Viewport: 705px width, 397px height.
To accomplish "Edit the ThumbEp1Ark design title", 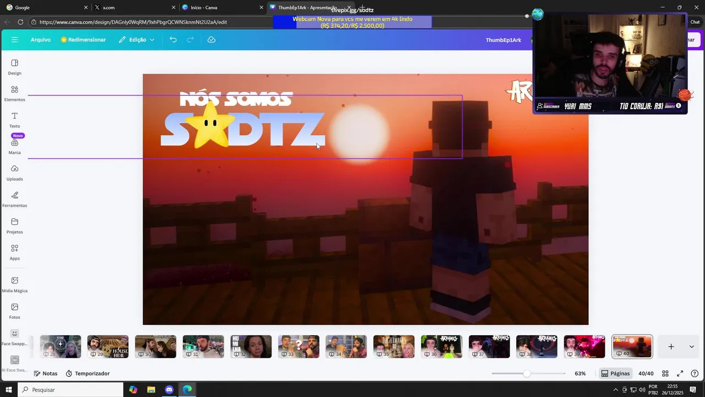I will coord(503,40).
